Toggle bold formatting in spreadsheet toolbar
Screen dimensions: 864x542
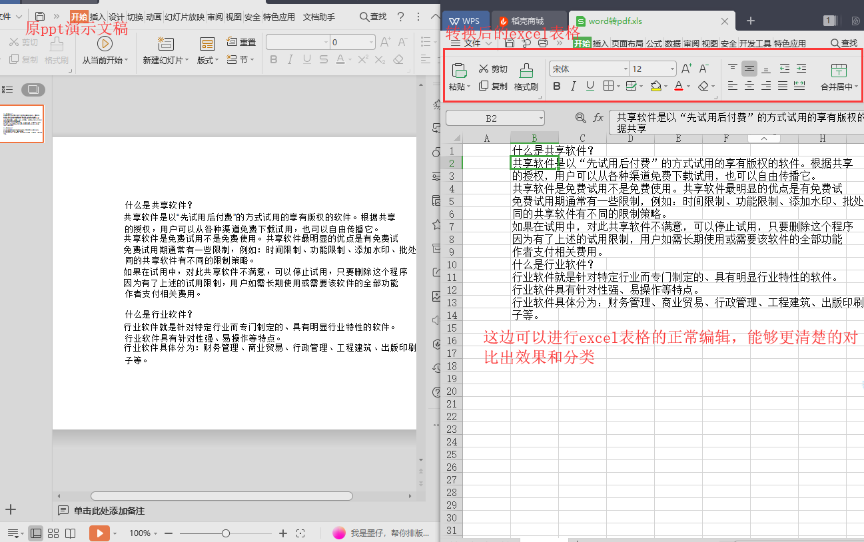tap(557, 86)
